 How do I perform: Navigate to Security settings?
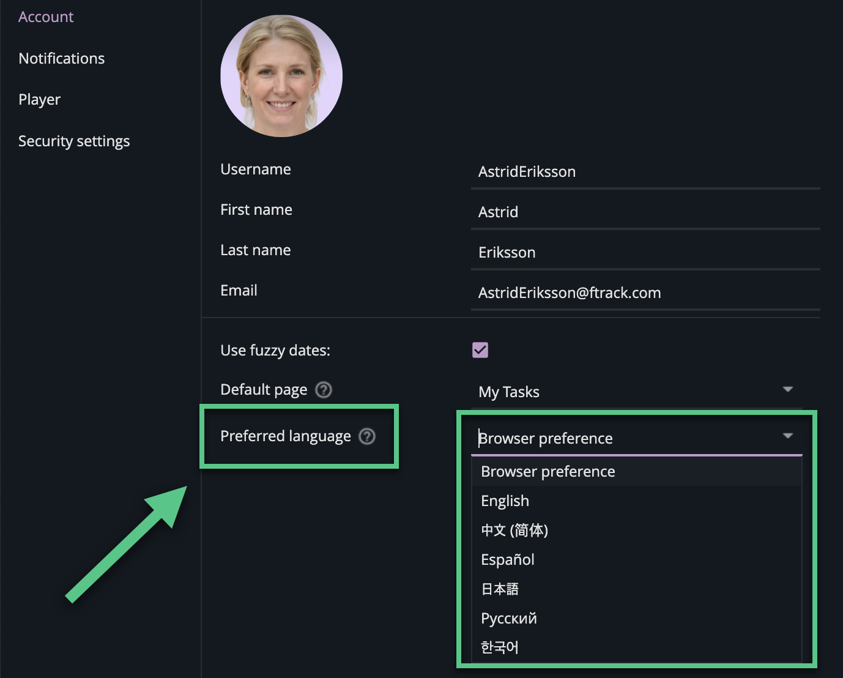[74, 141]
